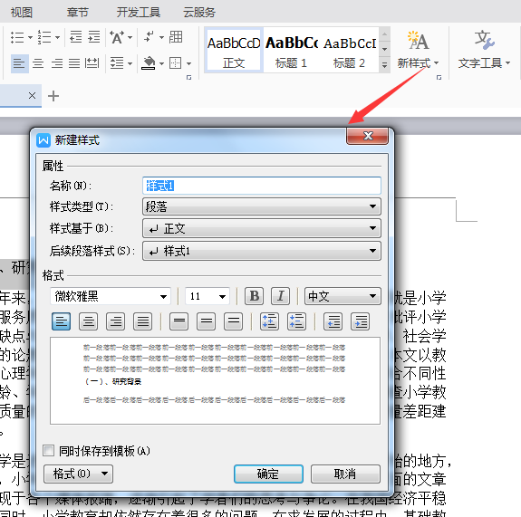Click the shading paint bucket icon

pyautogui.click(x=149, y=63)
